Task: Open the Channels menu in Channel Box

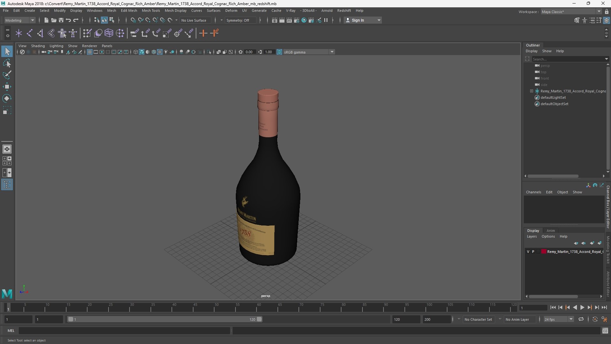Action: click(x=533, y=192)
